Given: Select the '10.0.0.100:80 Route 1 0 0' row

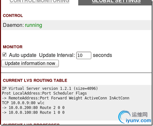Looking at the screenshot, I should [33, 112].
